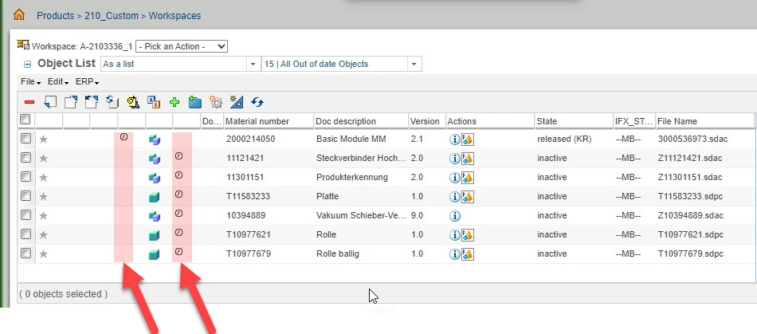This screenshot has height=334, width=757.
Task: Click file name Z10394889.sdac
Action: click(690, 215)
